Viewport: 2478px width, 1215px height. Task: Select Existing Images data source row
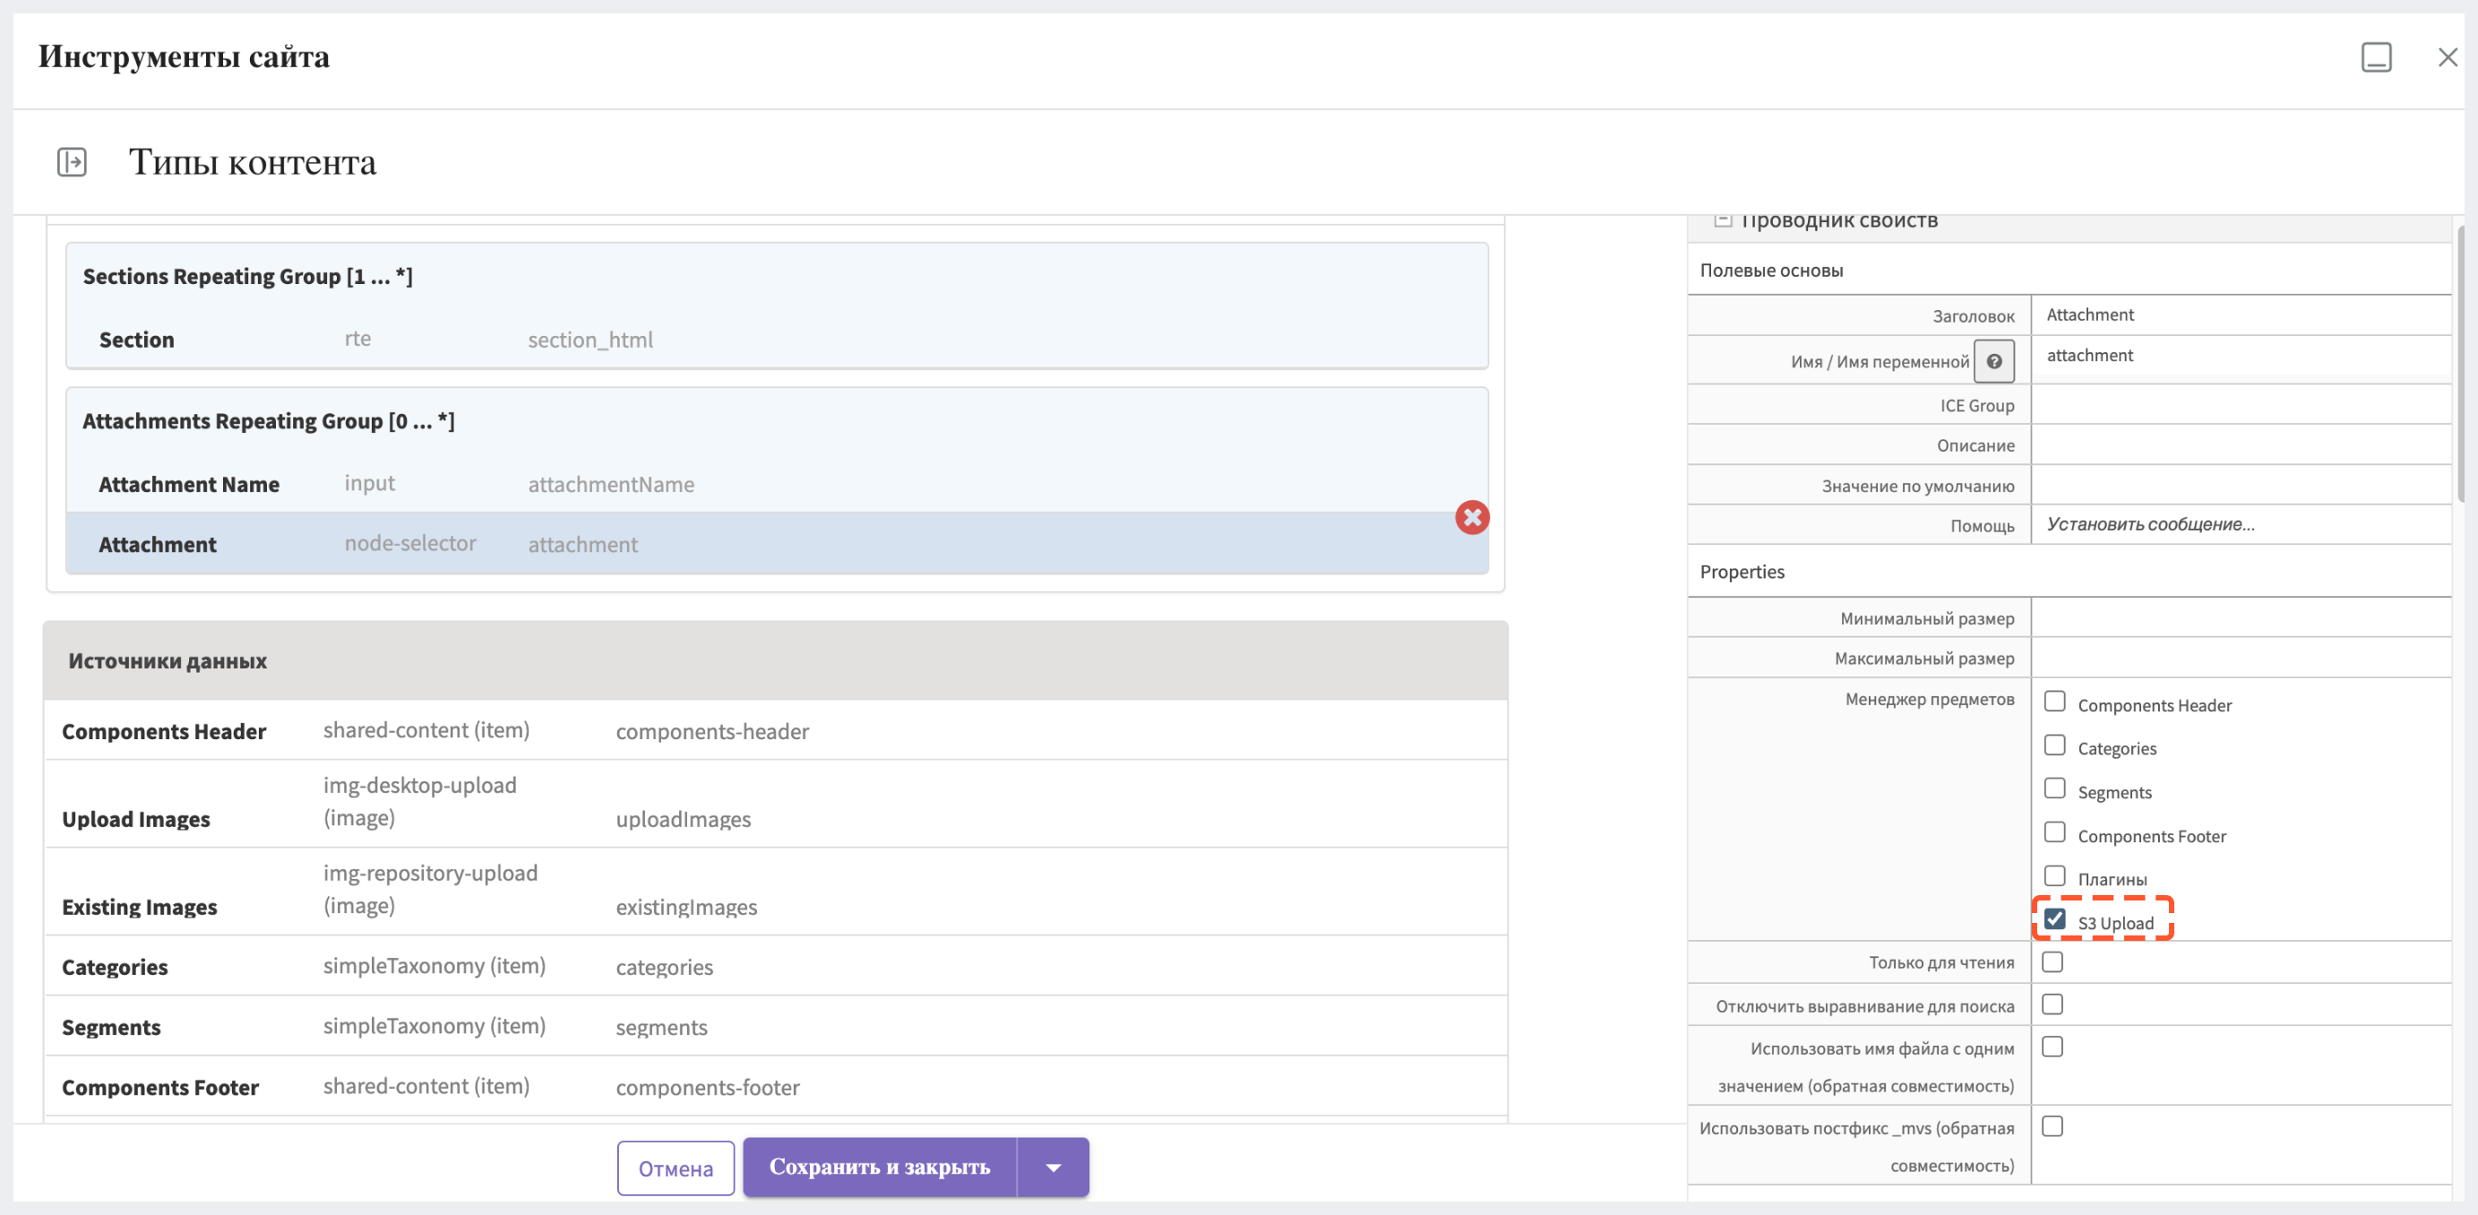coord(775,892)
